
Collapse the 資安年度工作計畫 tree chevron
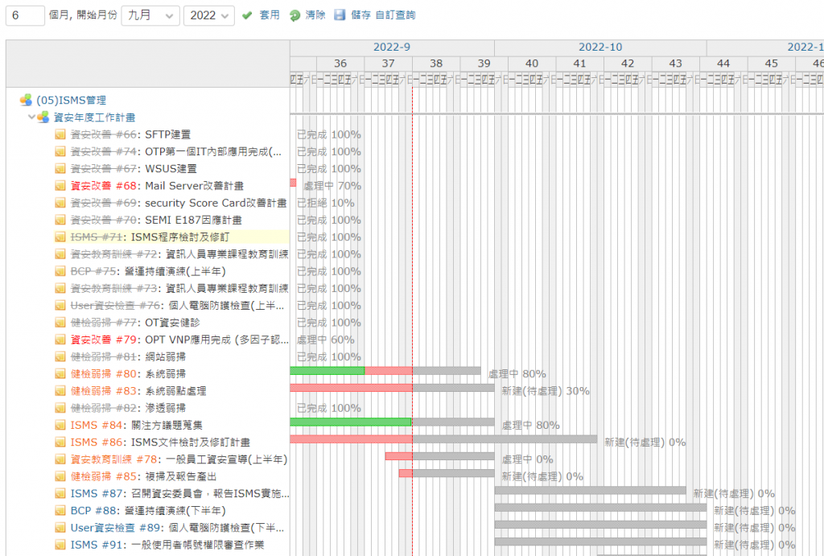point(32,117)
